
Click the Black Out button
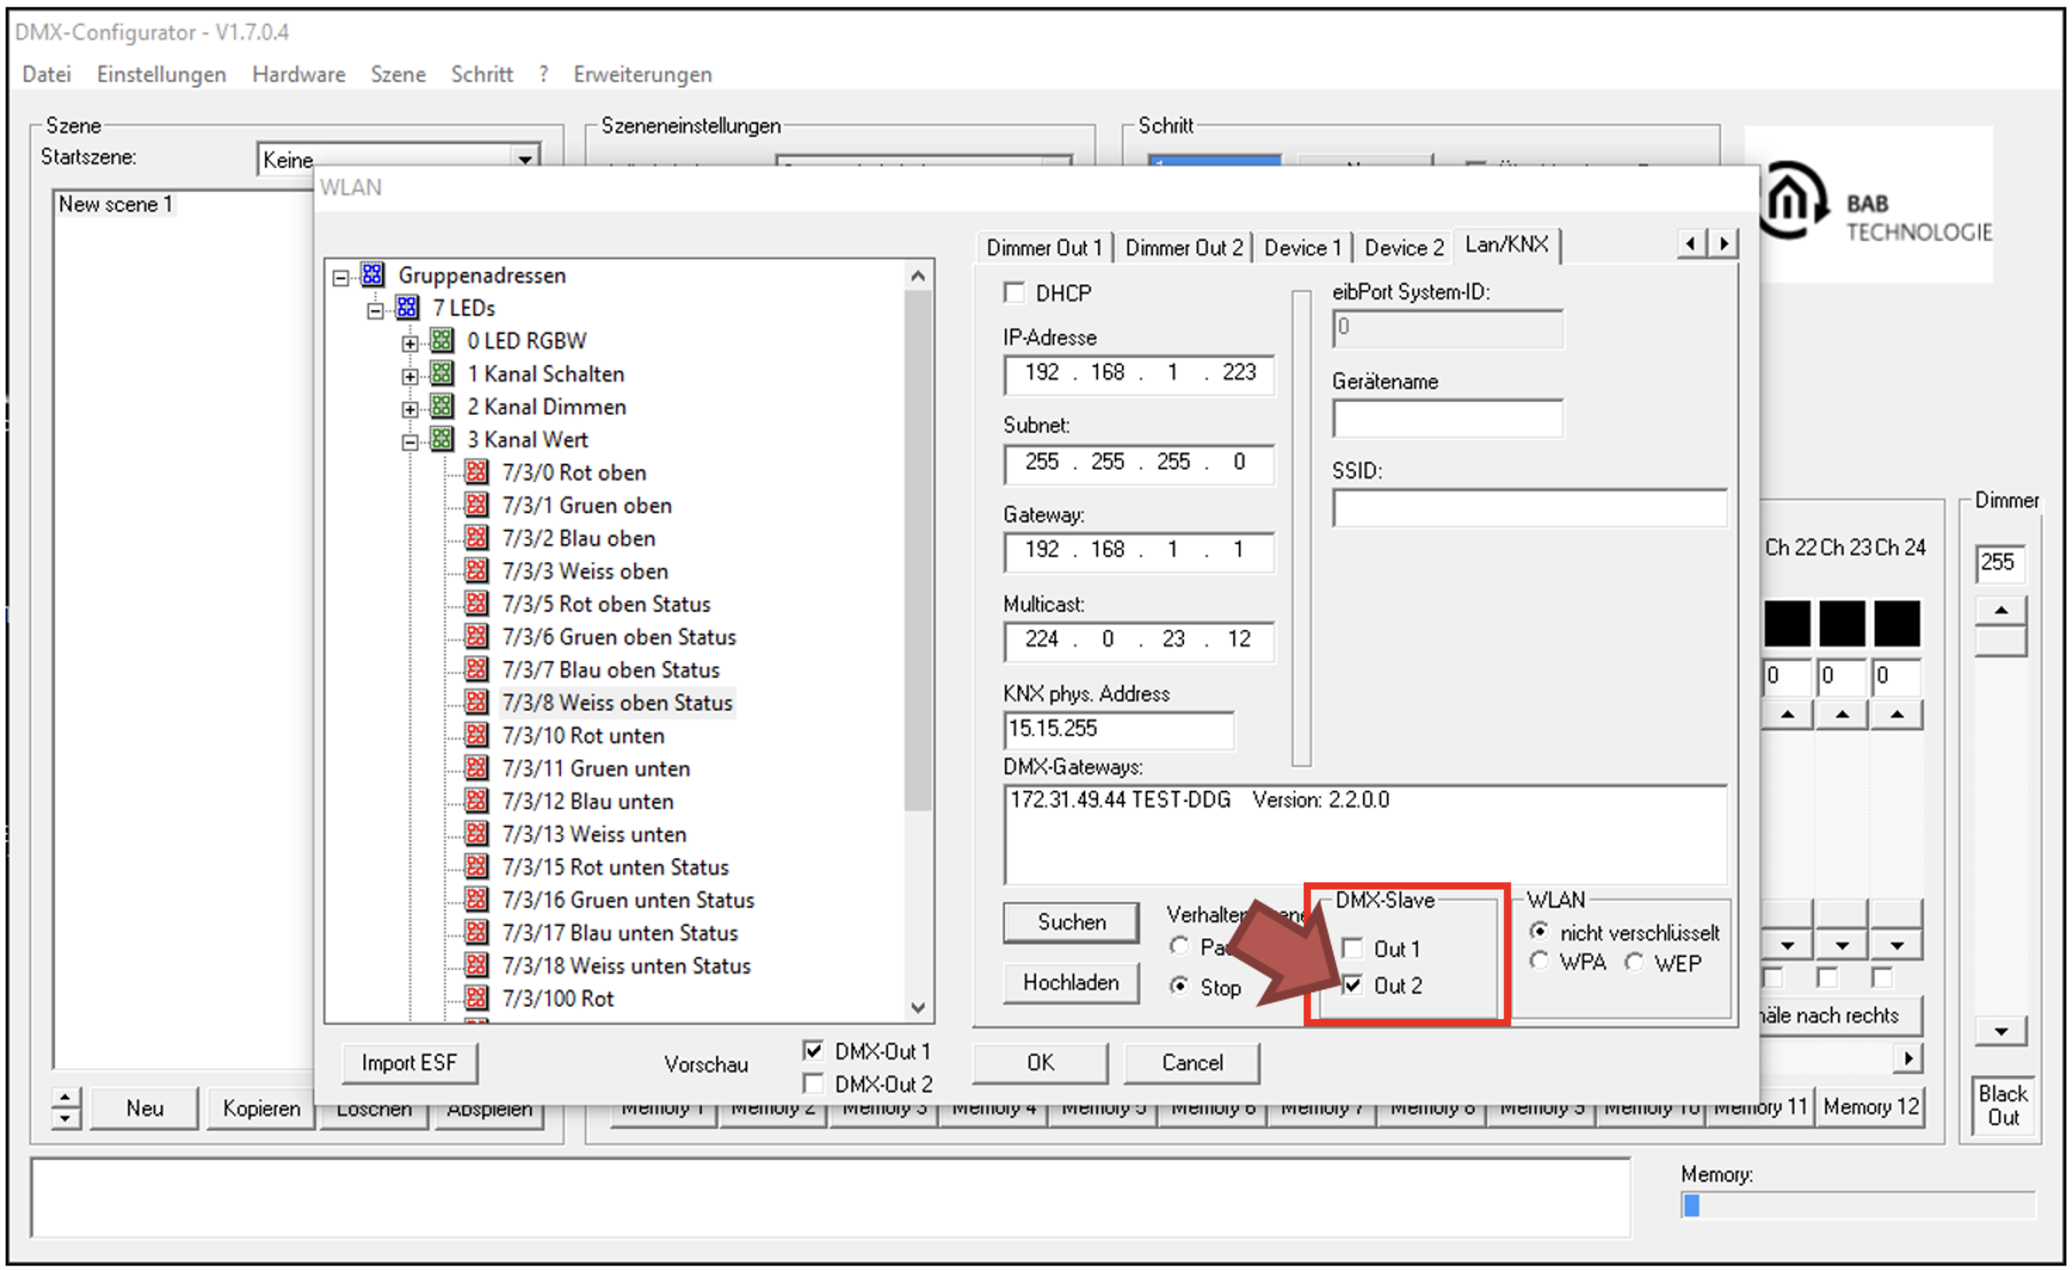[2003, 1105]
